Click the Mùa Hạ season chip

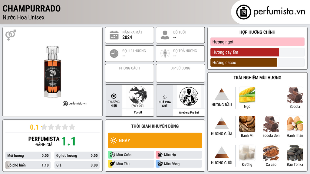click(x=179, y=155)
